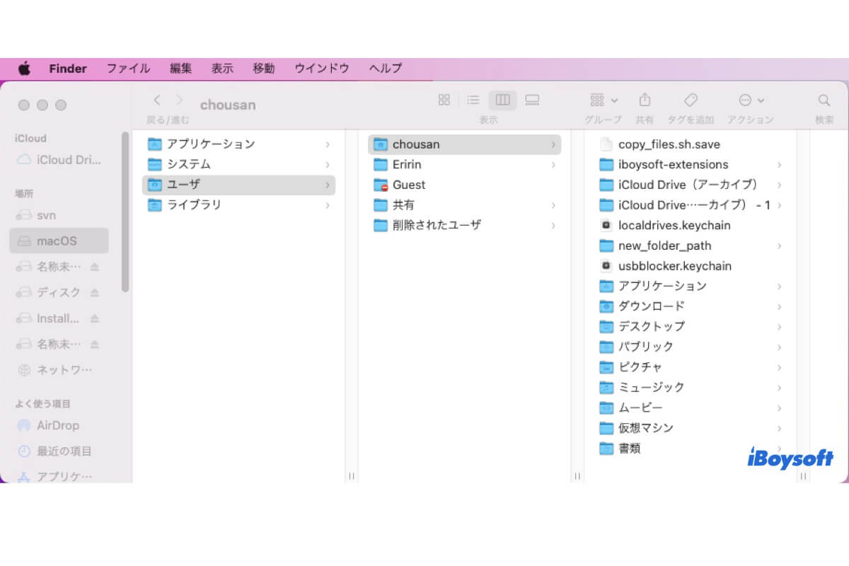Select the column view button
The width and height of the screenshot is (849, 566).
(502, 100)
